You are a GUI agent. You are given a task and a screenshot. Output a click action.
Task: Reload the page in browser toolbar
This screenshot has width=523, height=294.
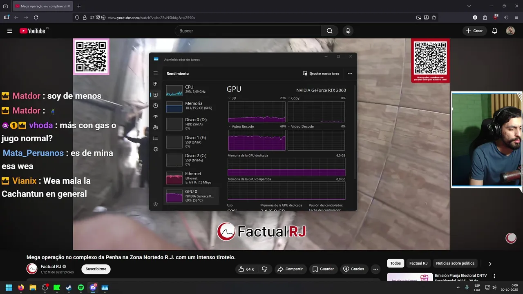coord(36,18)
